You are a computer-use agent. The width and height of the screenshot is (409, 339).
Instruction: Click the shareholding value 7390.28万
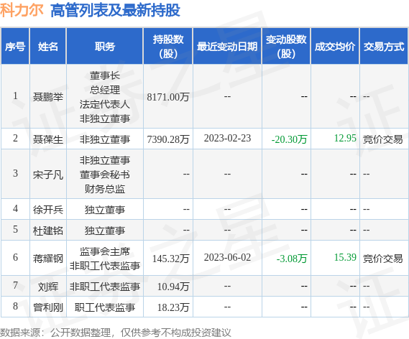[168, 139]
